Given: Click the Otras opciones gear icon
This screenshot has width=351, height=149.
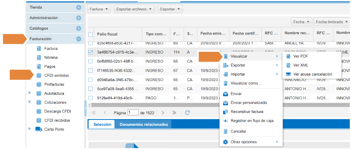Looking at the screenshot, I should pos(226,142).
